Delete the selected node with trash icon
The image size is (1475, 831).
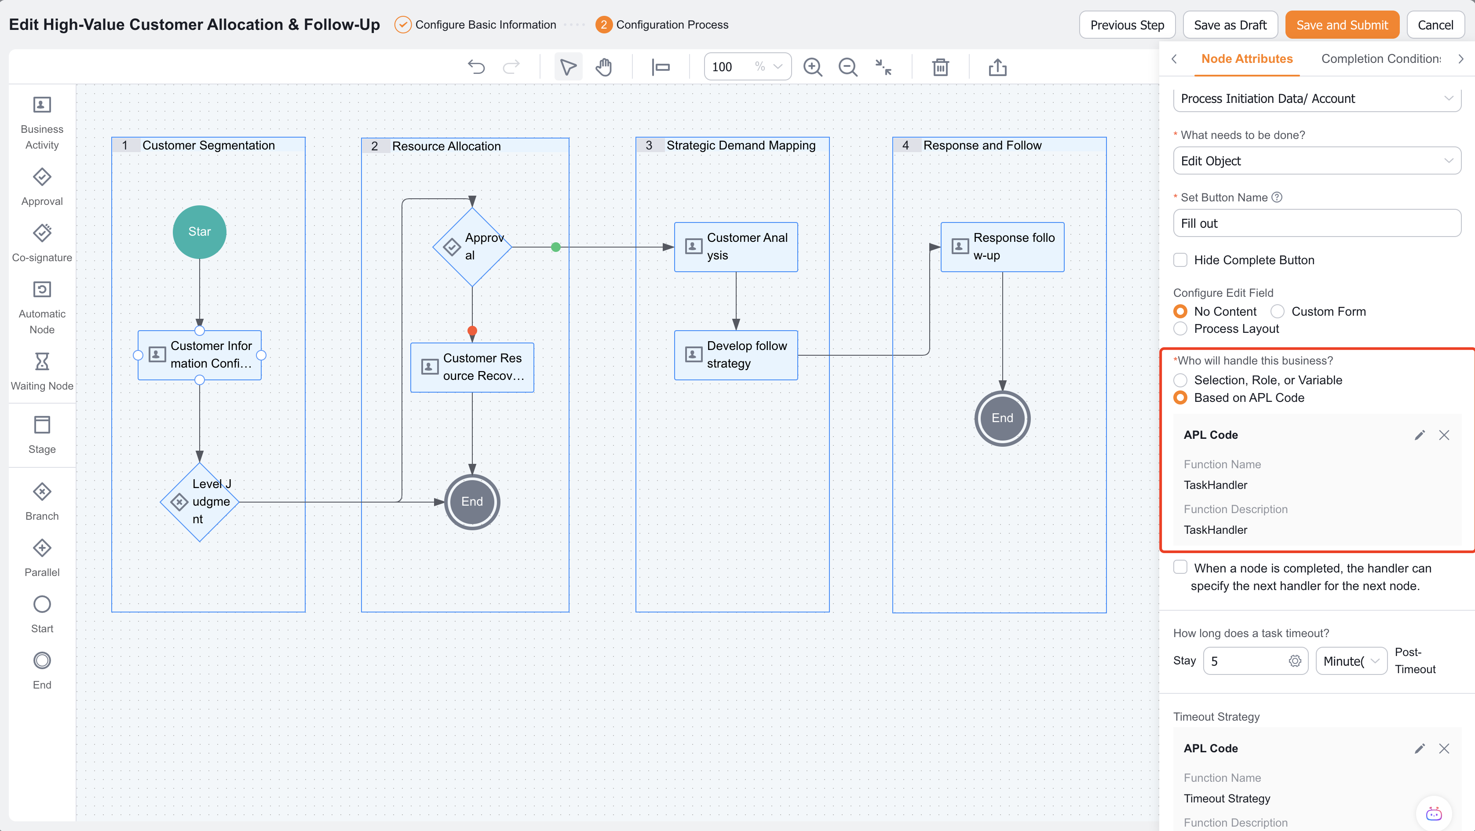pyautogui.click(x=940, y=68)
